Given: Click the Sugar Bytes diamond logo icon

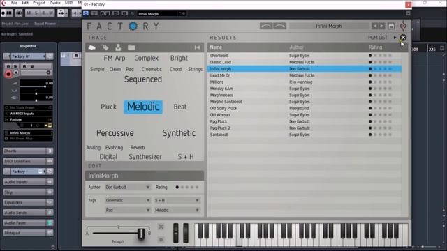Looking at the screenshot, I should point(403,26).
